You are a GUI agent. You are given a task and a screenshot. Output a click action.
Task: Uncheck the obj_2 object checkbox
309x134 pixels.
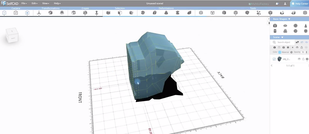(x=274, y=59)
